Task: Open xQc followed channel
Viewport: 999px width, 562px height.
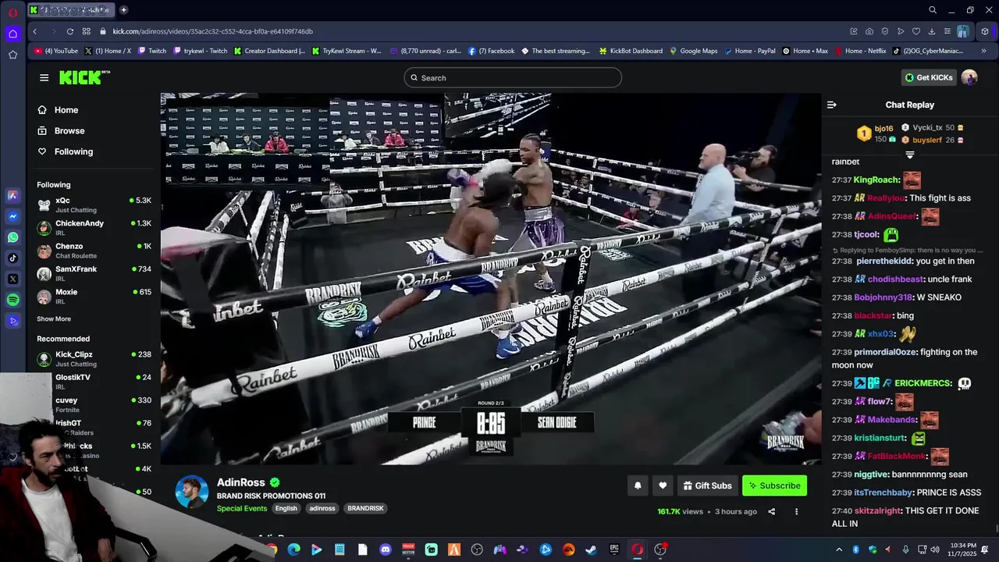Action: point(94,205)
